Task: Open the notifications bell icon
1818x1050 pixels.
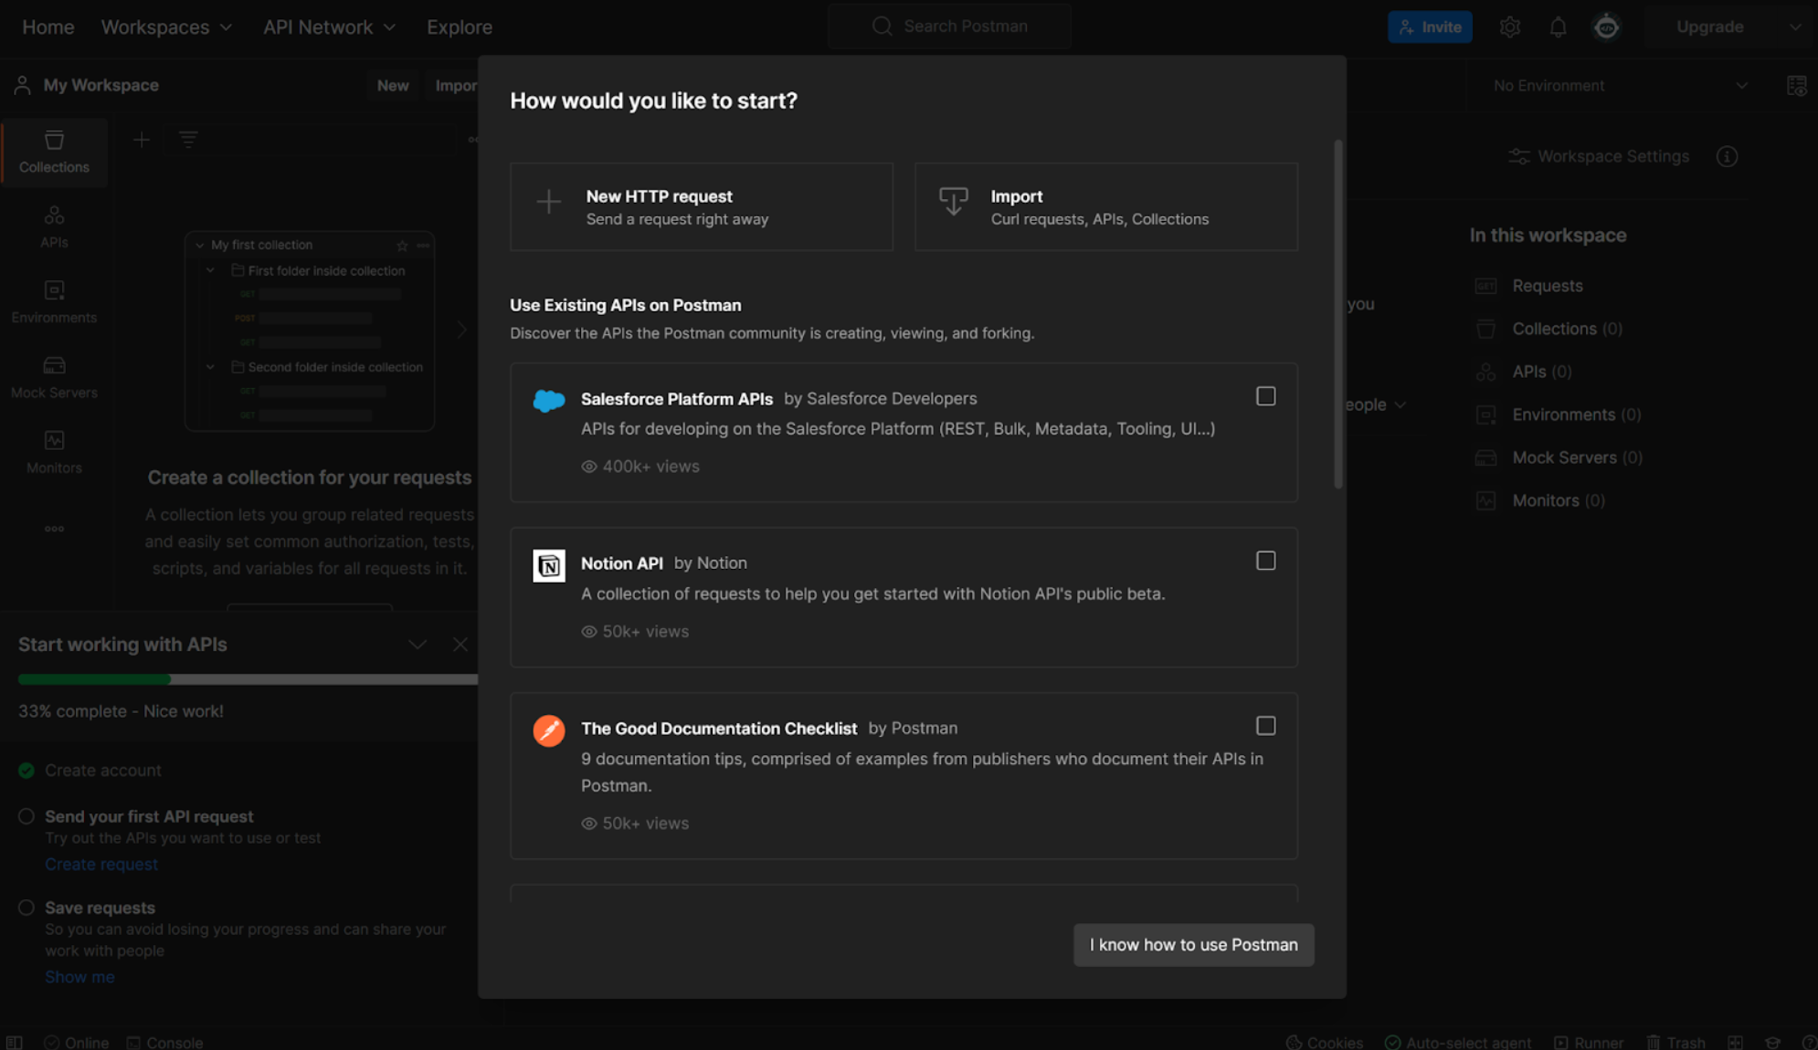Action: [1558, 27]
